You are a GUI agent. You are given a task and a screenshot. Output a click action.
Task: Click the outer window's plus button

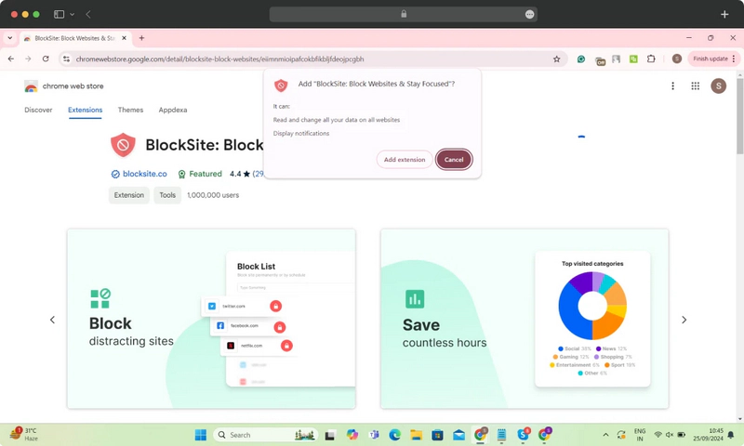724,14
